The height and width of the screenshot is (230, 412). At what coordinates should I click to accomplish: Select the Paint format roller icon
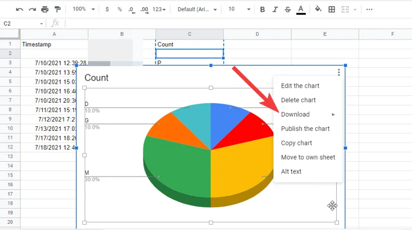(x=58, y=9)
